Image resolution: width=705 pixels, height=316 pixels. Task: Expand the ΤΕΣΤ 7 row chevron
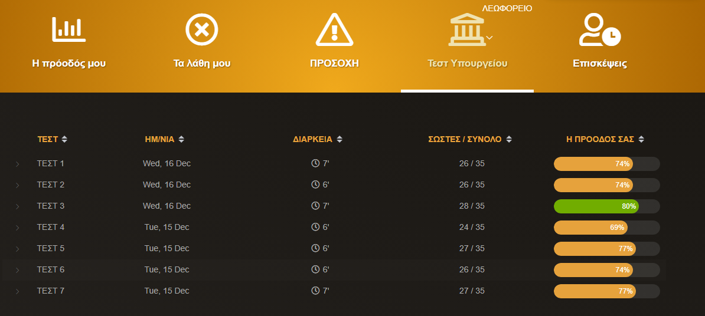17,291
